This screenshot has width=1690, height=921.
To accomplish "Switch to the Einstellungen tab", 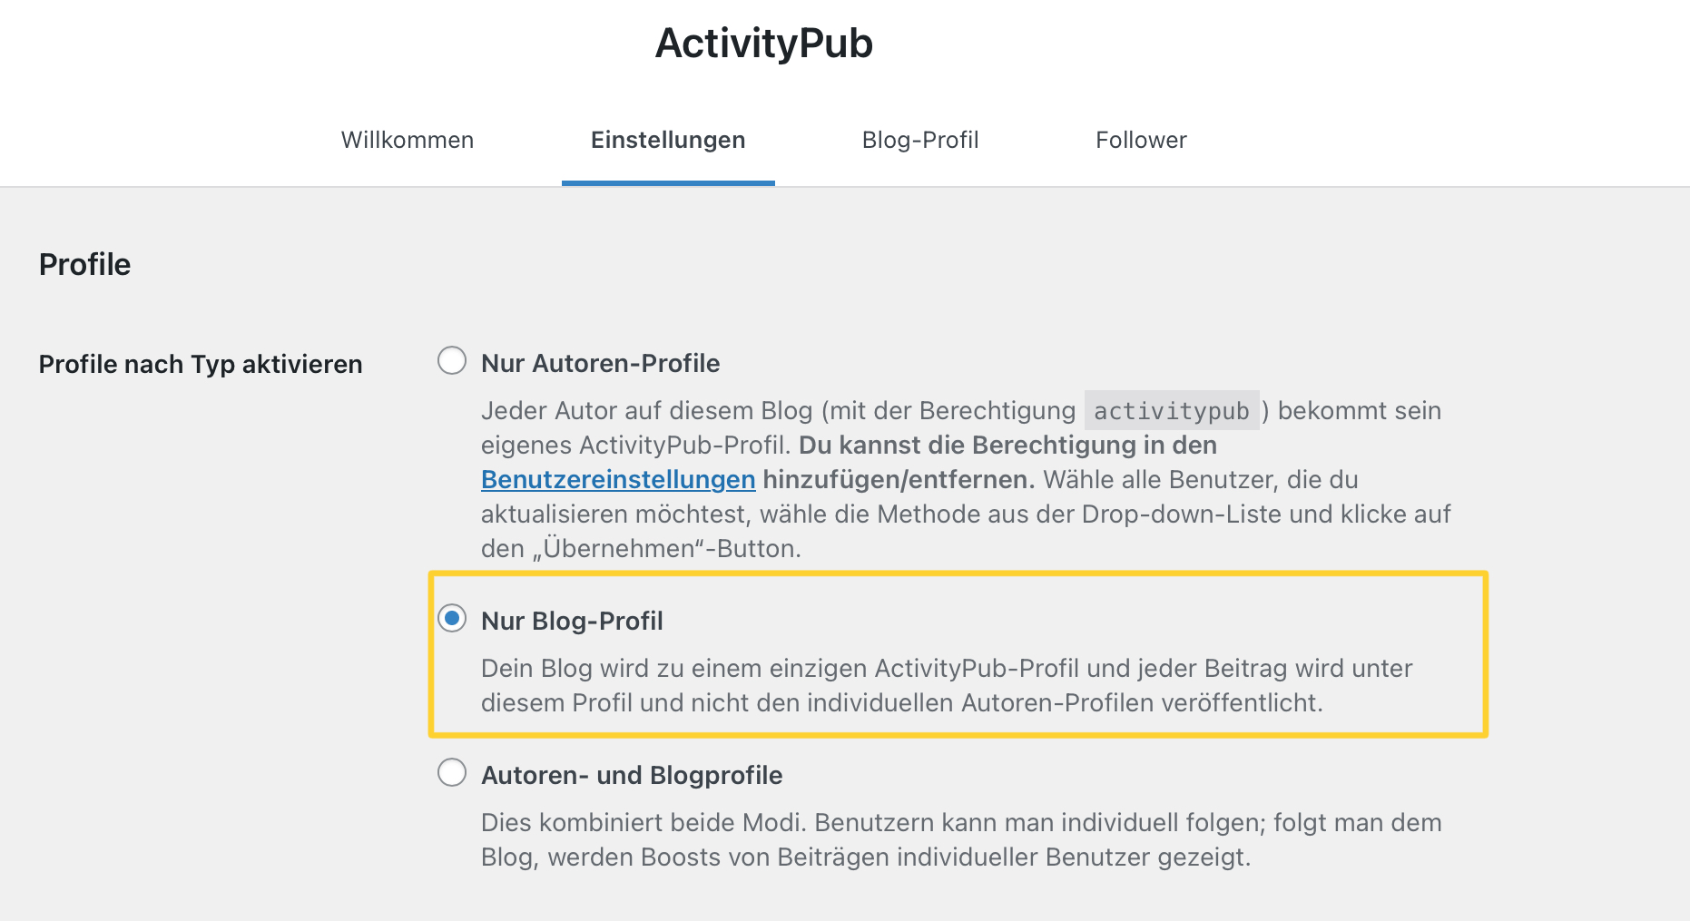I will 668,140.
